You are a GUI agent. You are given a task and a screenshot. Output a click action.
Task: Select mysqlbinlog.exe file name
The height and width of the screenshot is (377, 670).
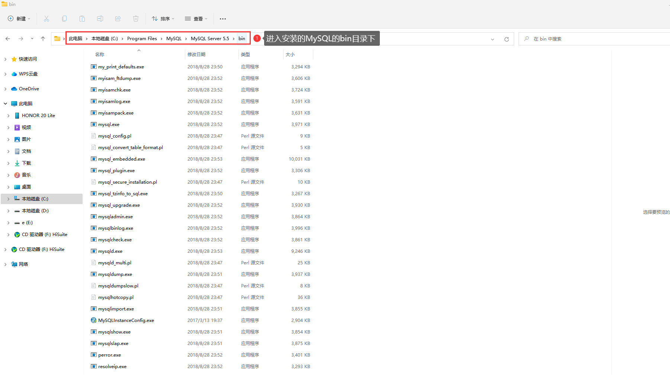[116, 228]
